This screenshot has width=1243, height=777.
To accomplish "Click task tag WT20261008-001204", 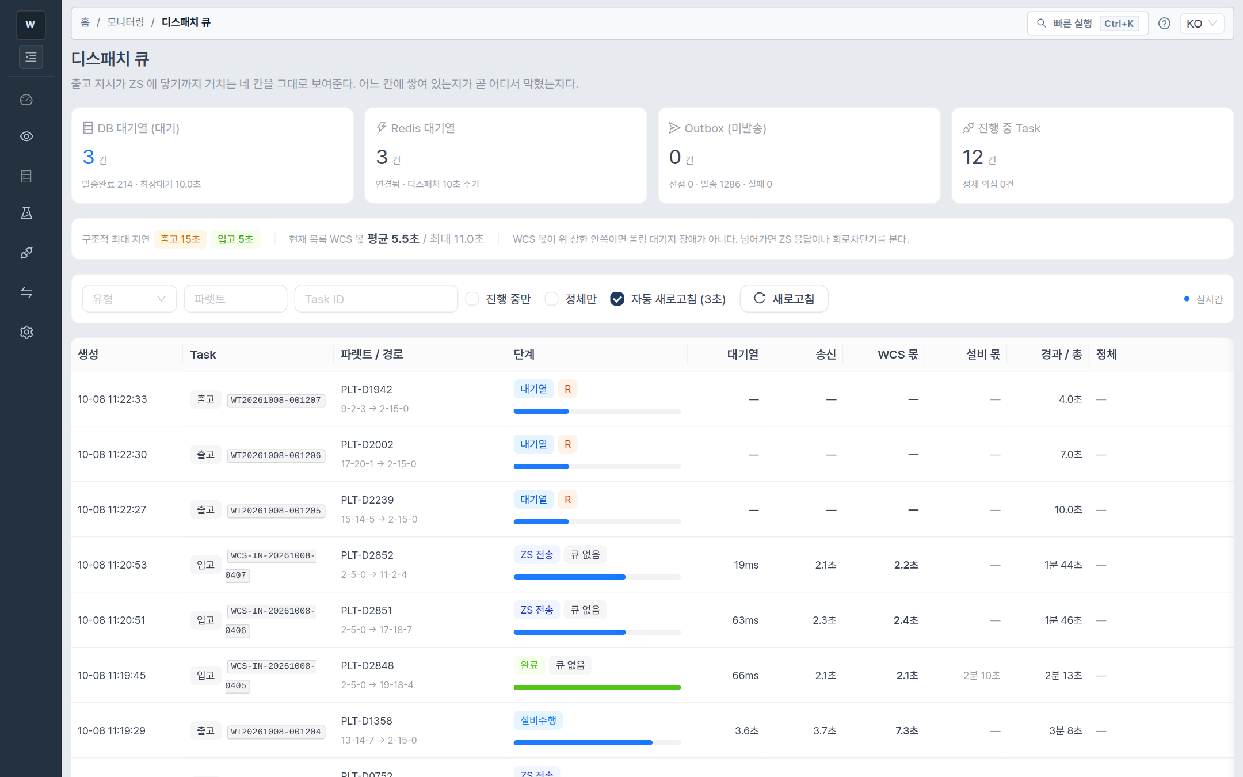I will coord(276,732).
